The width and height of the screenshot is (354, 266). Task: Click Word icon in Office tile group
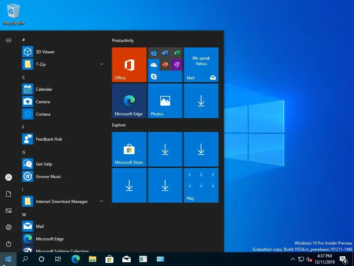point(165,53)
